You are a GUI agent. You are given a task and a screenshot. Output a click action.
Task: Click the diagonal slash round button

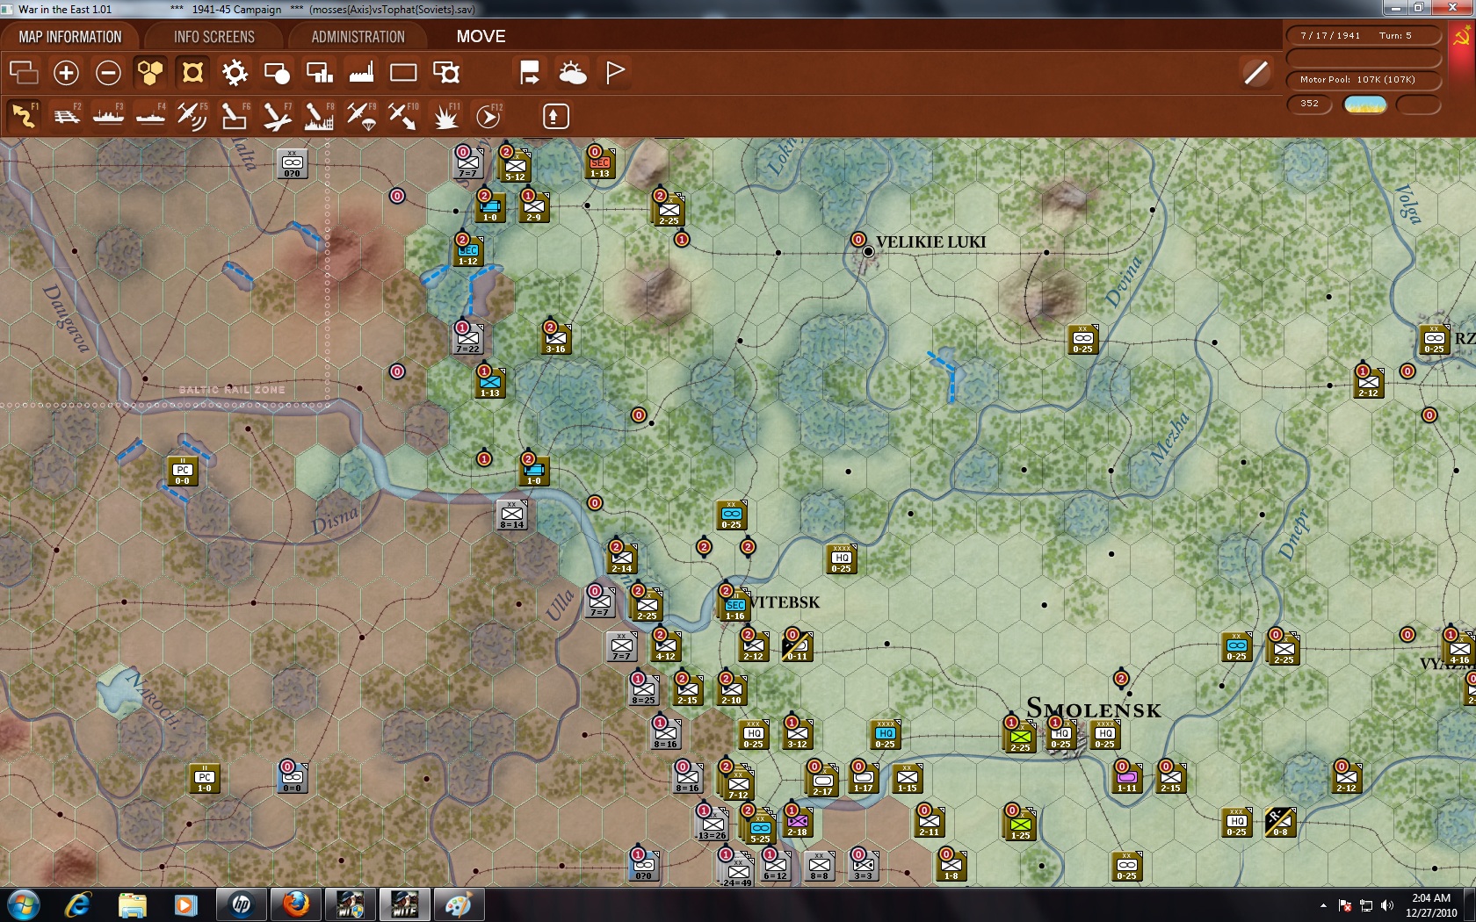click(1256, 73)
